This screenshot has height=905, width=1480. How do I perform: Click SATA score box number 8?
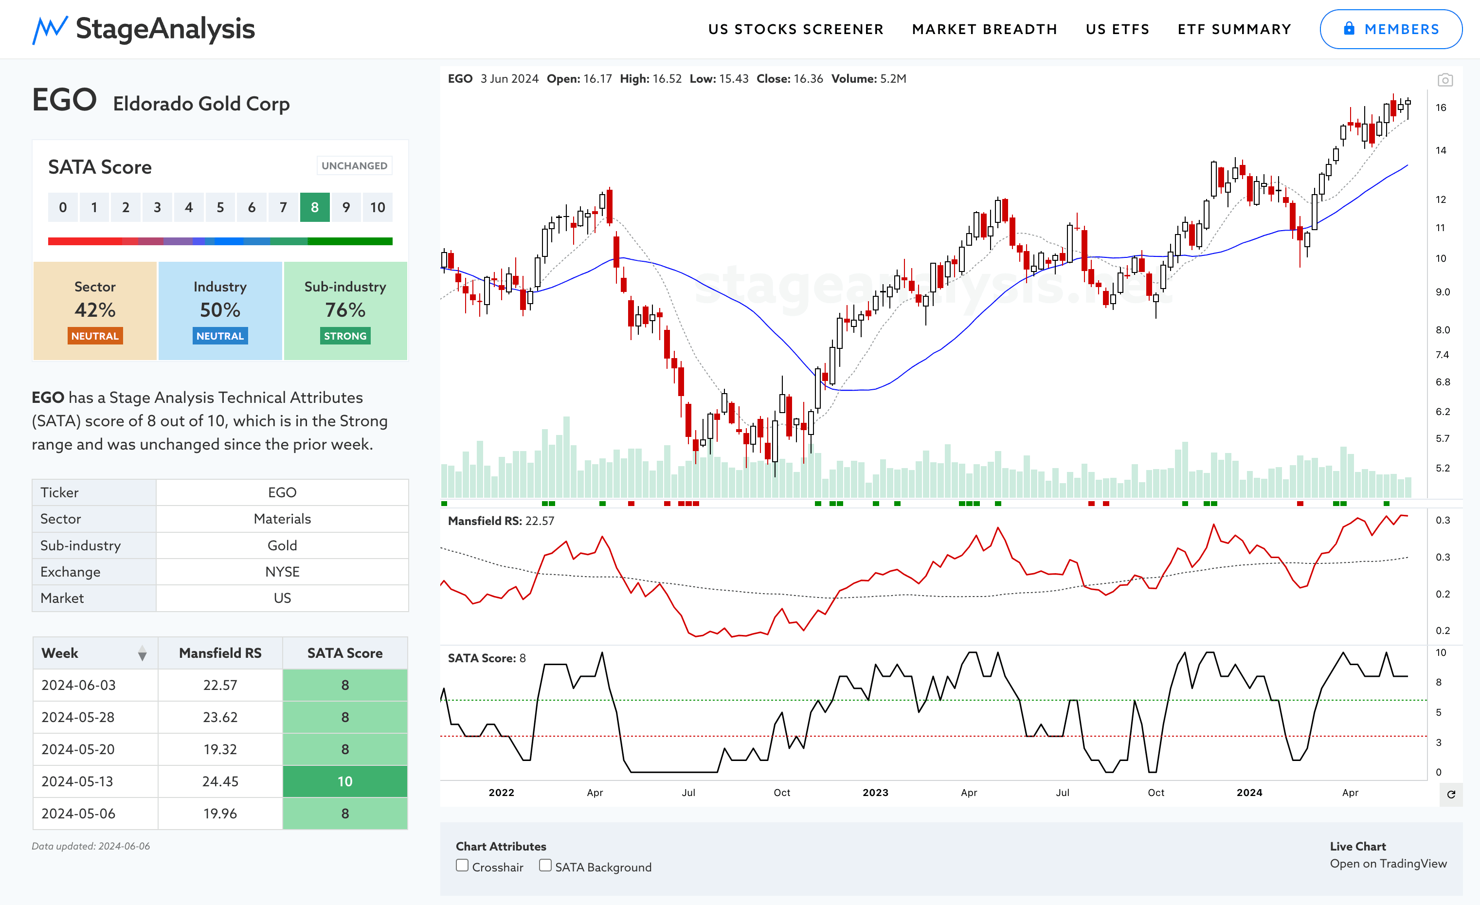pos(315,207)
